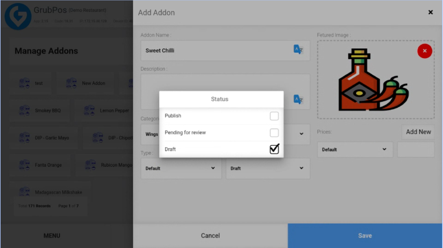Click the Manage Addons heading
This screenshot has width=443, height=248.
point(46,51)
